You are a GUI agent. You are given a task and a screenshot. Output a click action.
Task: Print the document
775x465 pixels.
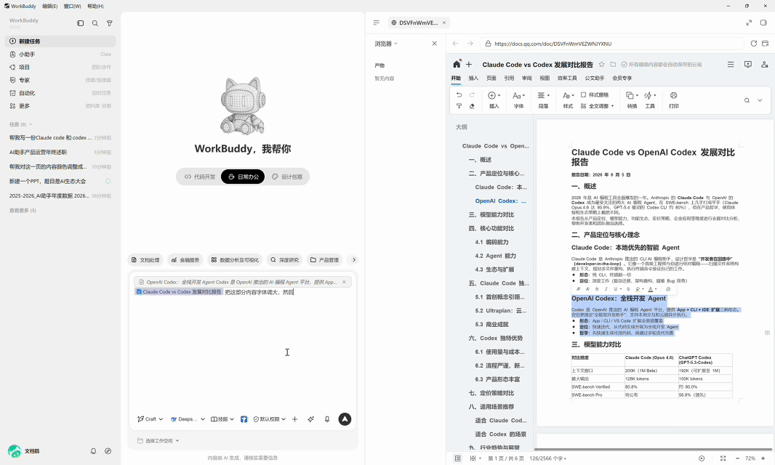(x=674, y=100)
